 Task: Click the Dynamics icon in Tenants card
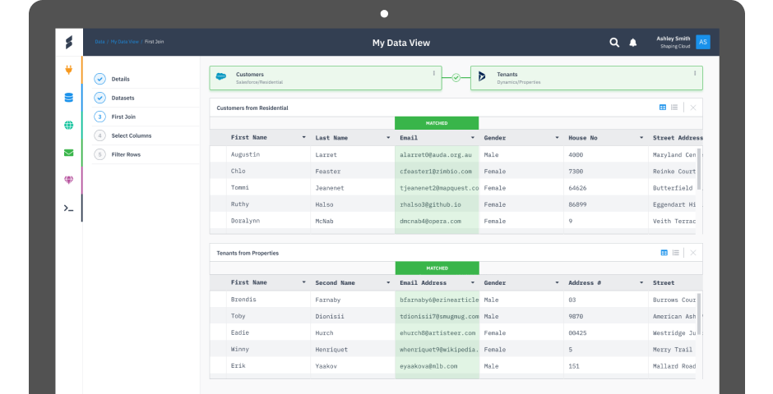click(482, 76)
